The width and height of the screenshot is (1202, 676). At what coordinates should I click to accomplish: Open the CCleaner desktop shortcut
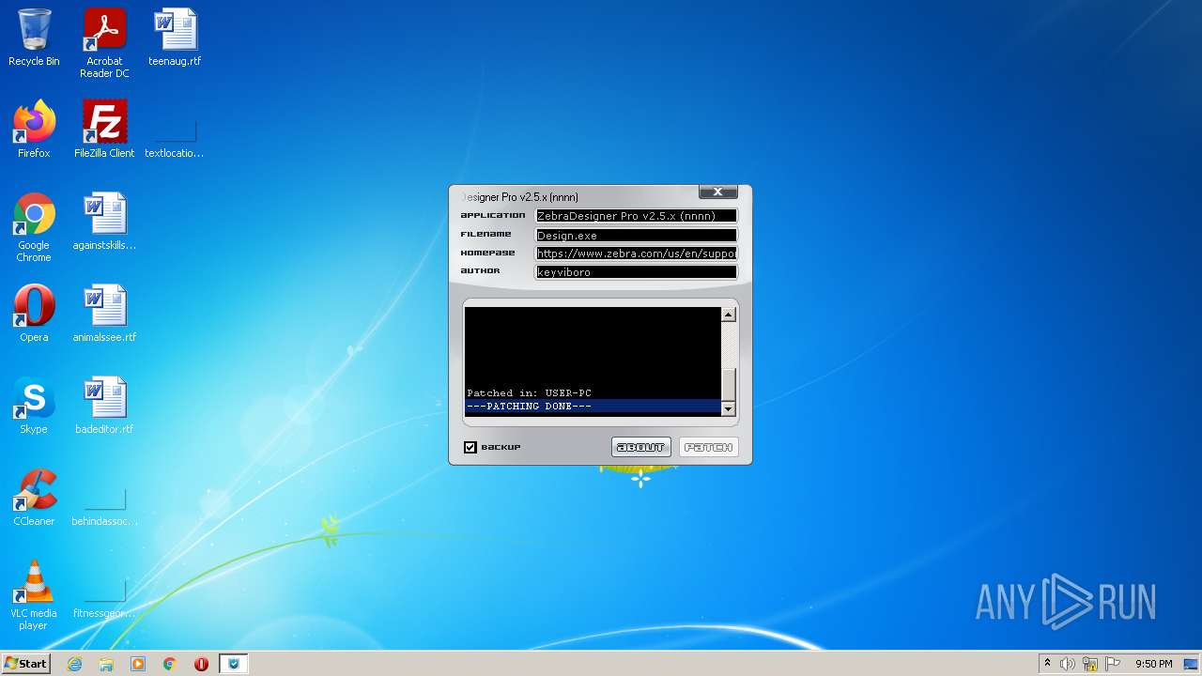click(x=34, y=498)
